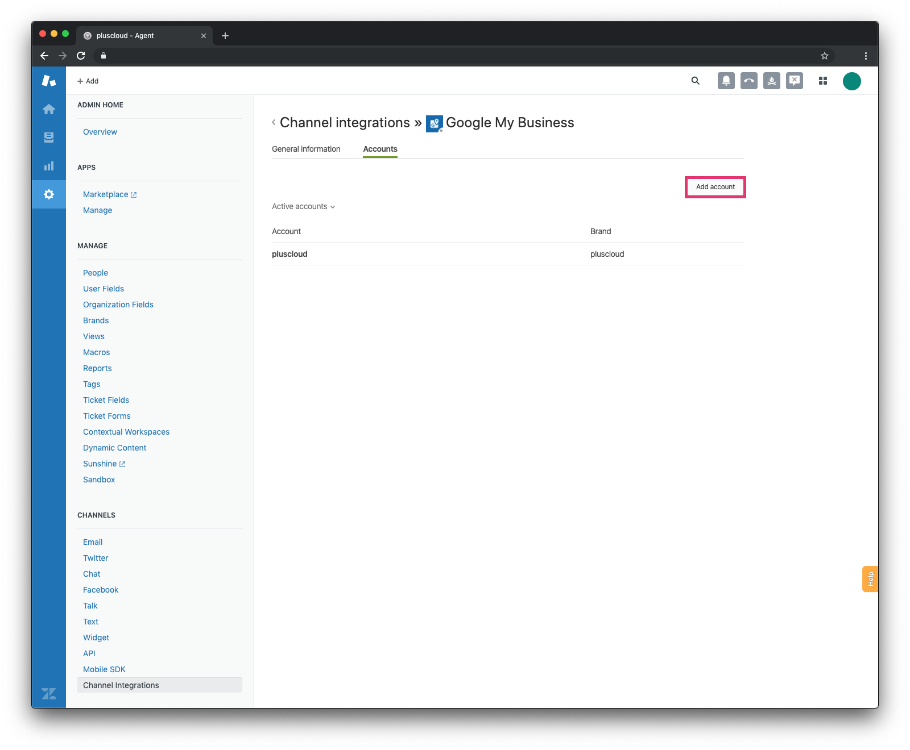Open the Reporting bar chart icon
910x750 pixels.
coord(49,166)
